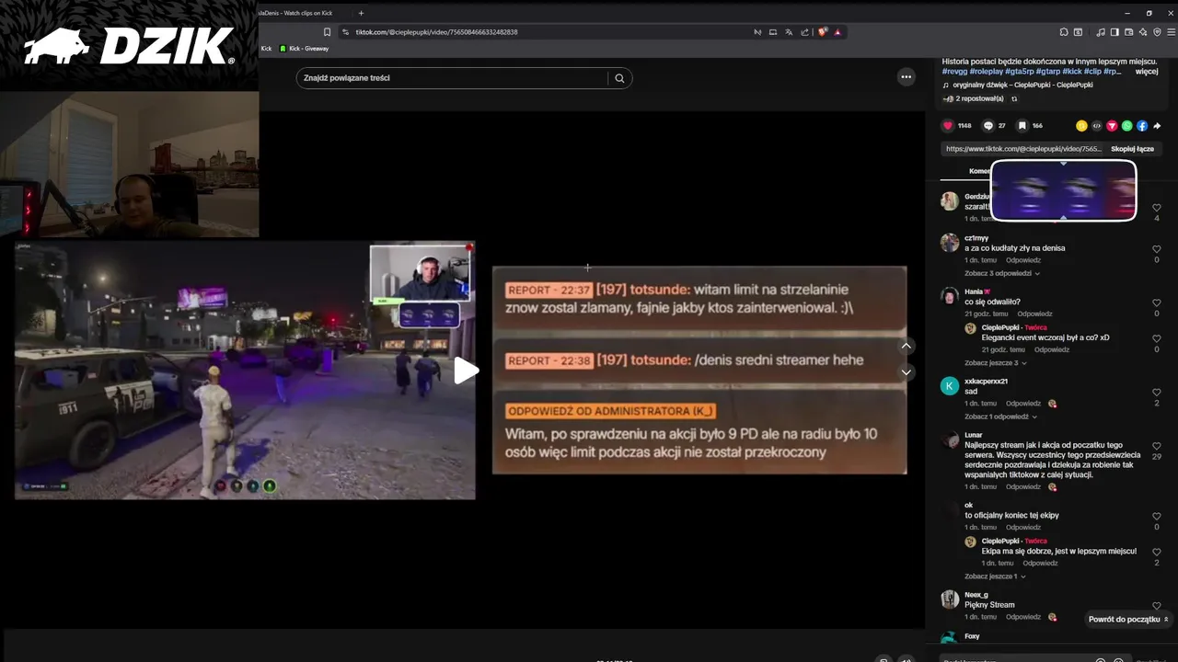
Task: Like reply 'Ekipa ma się dobrze'
Action: point(1157,552)
